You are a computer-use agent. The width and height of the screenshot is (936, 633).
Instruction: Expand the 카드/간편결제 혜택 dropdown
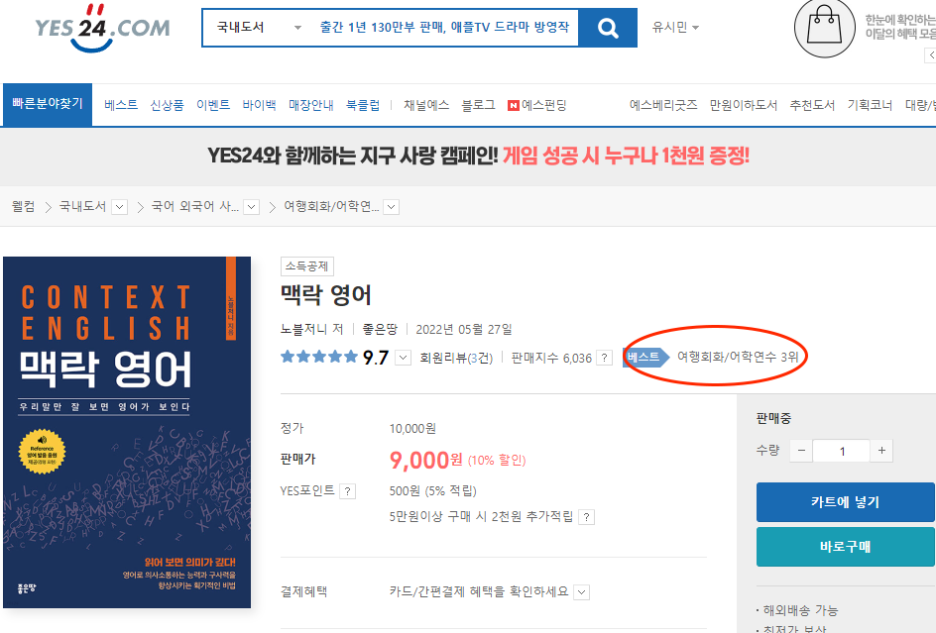click(581, 592)
